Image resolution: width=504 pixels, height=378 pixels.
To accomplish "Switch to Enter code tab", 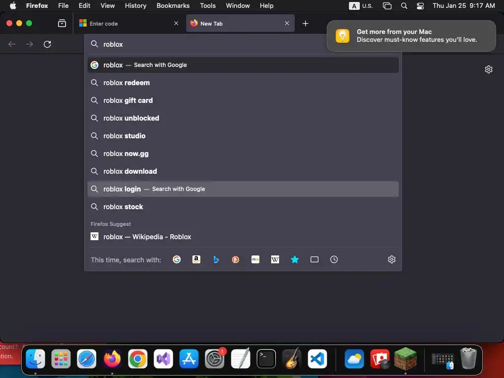I will (x=129, y=23).
